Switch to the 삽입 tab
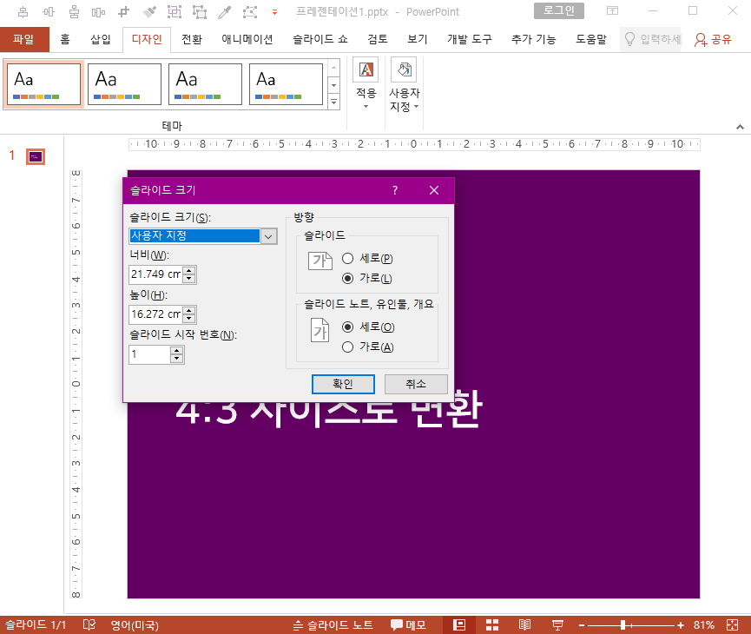 pos(101,39)
